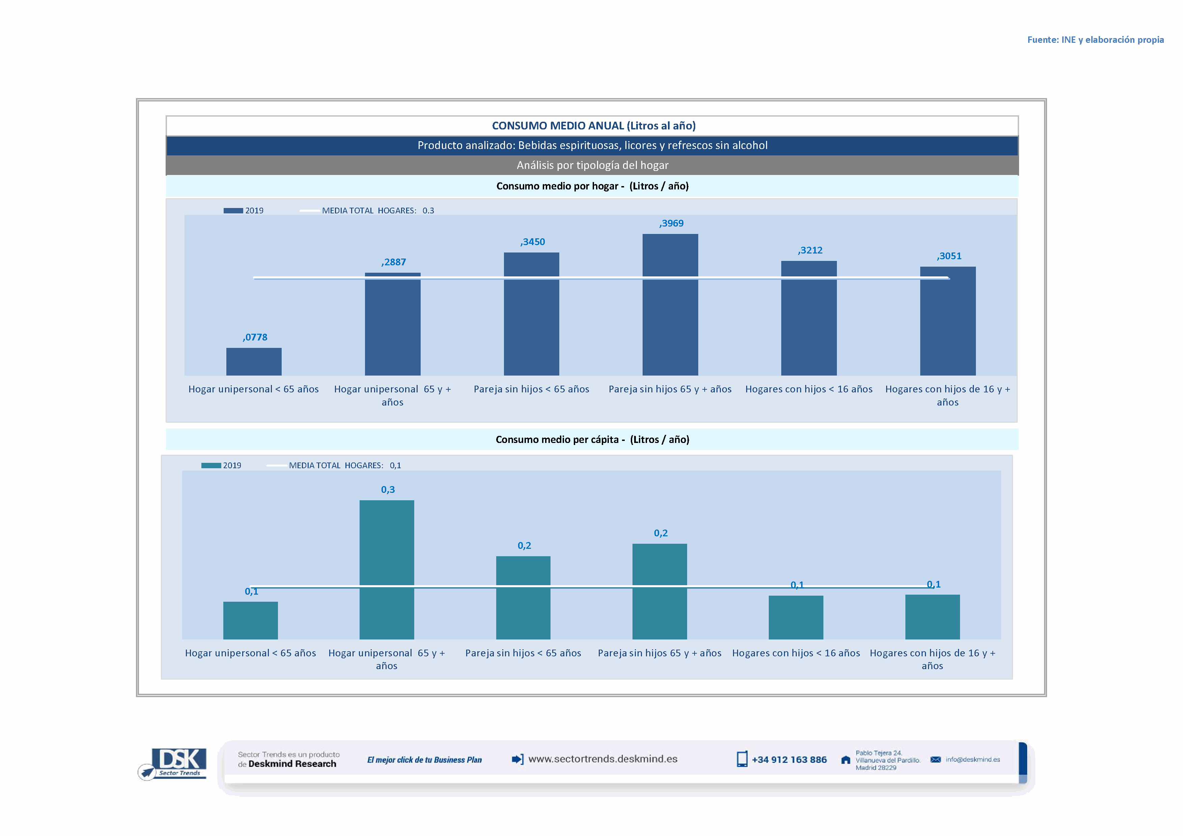Select the ,0778 bar for Hogar unipersonal
Viewport: 1183px width, 836px height.
click(254, 361)
